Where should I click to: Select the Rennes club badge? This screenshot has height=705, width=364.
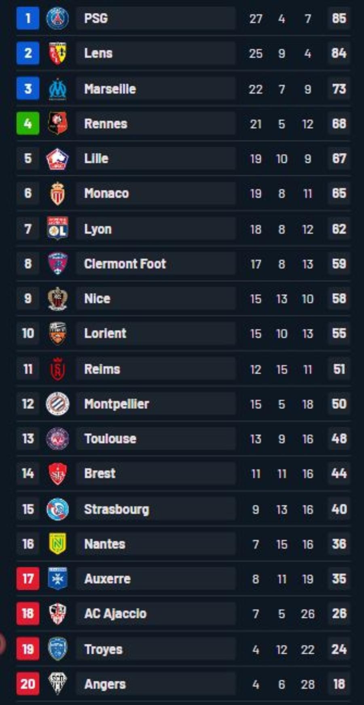pos(57,123)
